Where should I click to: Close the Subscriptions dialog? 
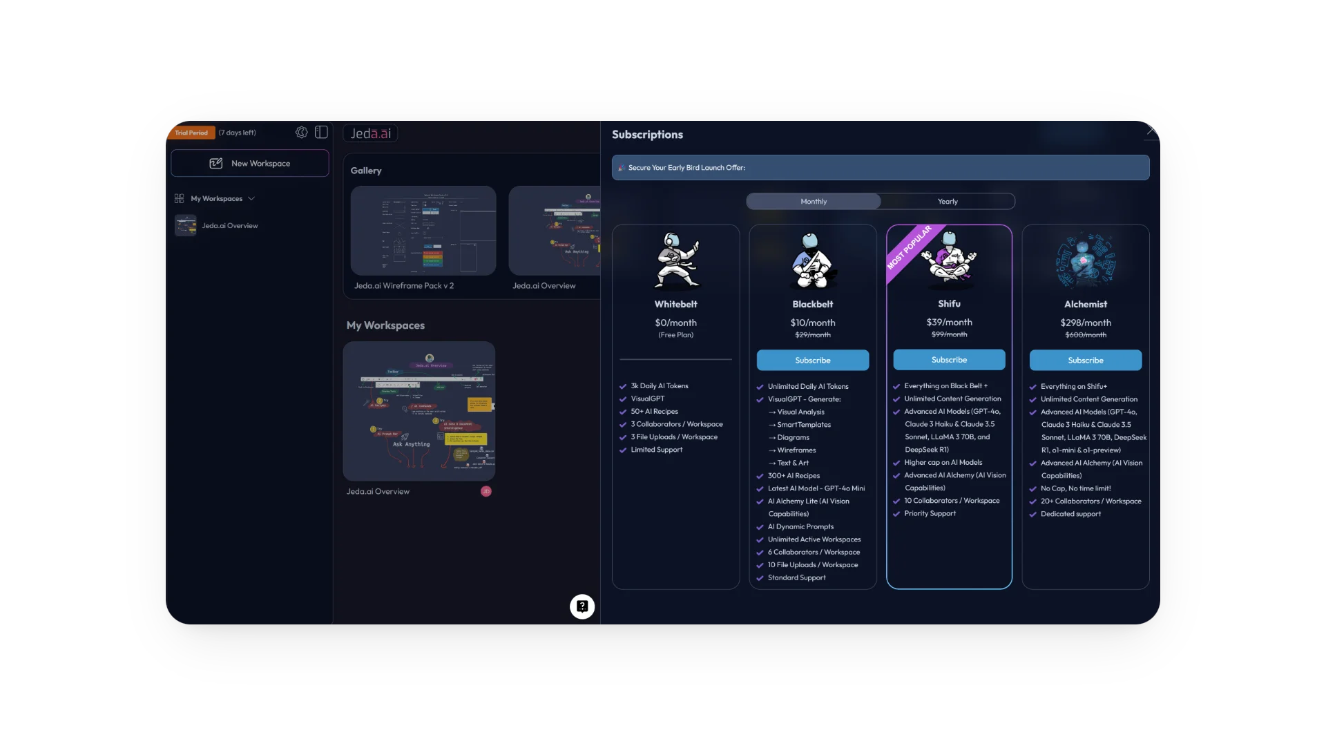[1152, 129]
